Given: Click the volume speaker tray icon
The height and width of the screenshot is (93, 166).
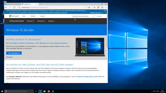Looking at the screenshot, I should (156, 91).
